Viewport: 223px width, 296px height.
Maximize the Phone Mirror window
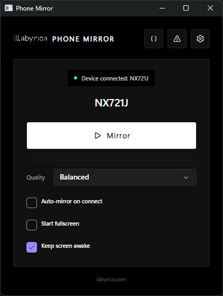186,8
